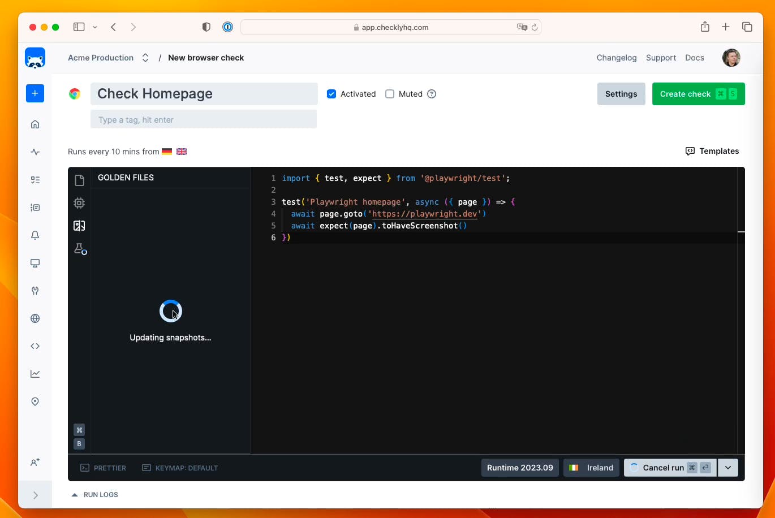The height and width of the screenshot is (518, 775).
Task: Open the dependencies panel icon in the editor
Action: click(x=79, y=202)
